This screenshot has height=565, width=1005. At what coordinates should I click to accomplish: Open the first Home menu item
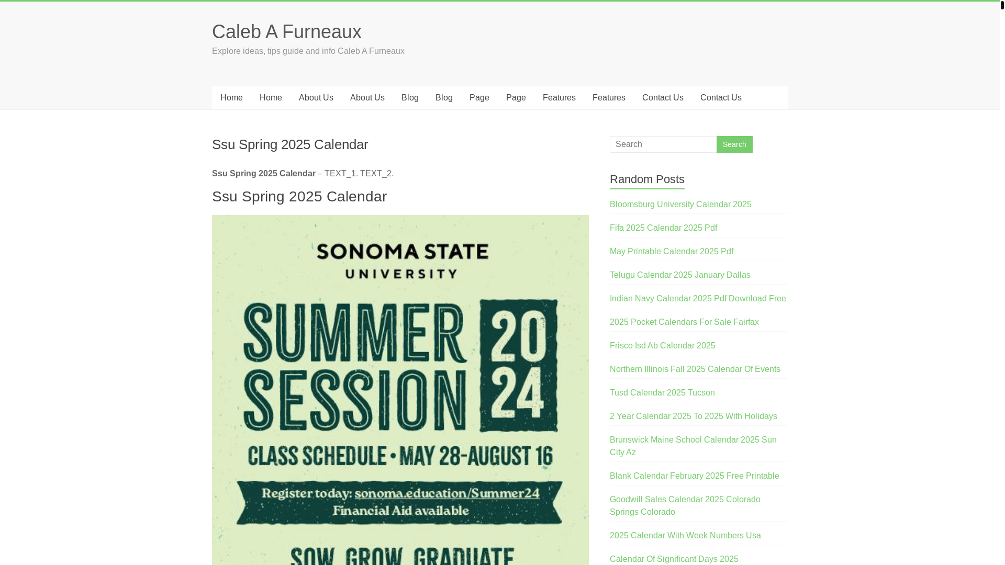pos(231,98)
